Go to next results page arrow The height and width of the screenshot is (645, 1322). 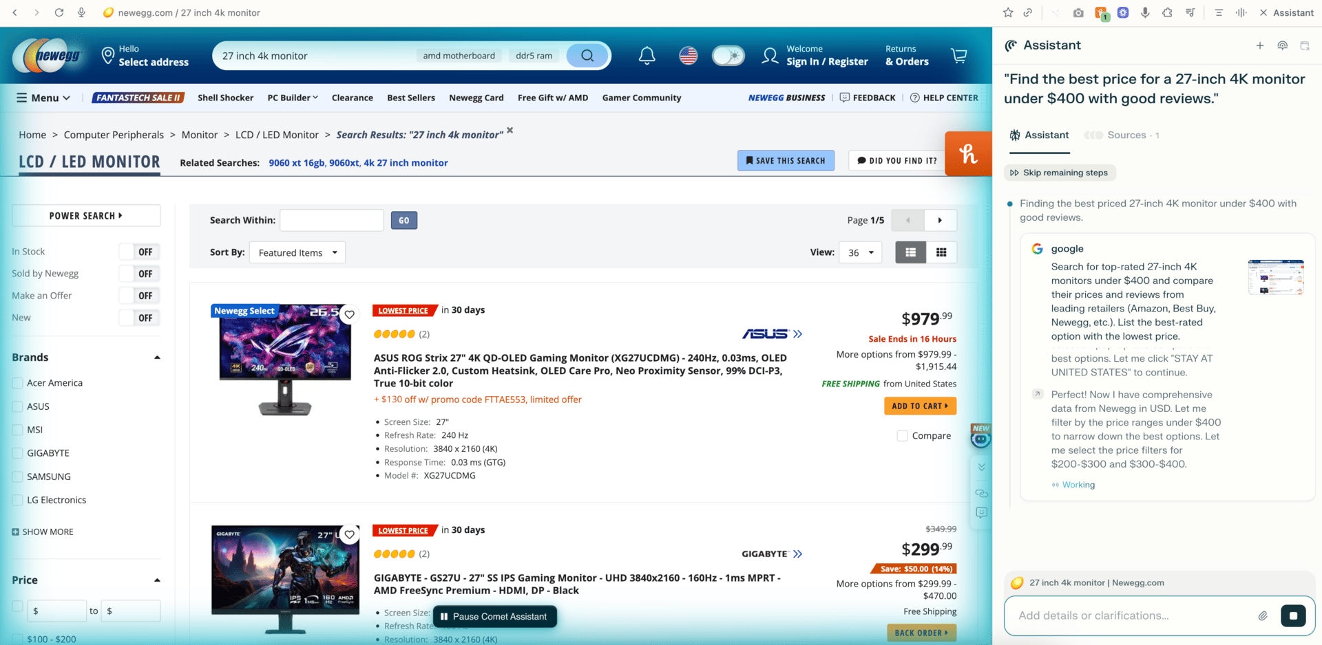coord(940,220)
